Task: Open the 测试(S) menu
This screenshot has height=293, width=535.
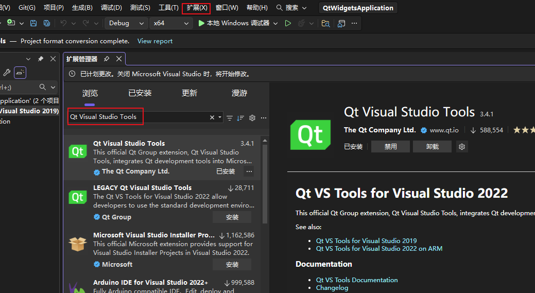Action: 140,8
